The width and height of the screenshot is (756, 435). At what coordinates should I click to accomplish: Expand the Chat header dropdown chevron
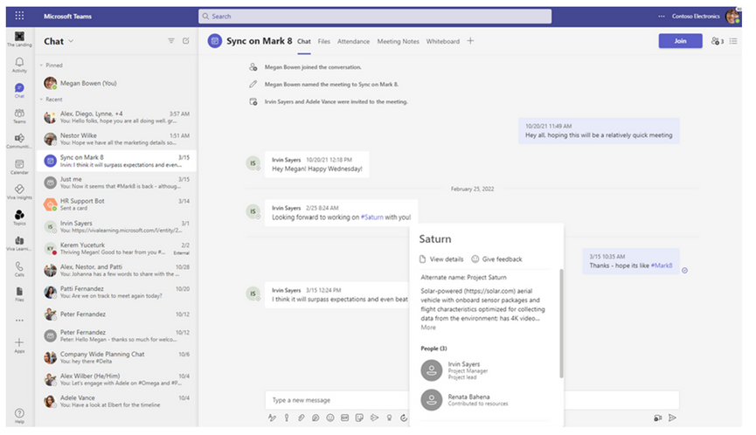pyautogui.click(x=71, y=41)
